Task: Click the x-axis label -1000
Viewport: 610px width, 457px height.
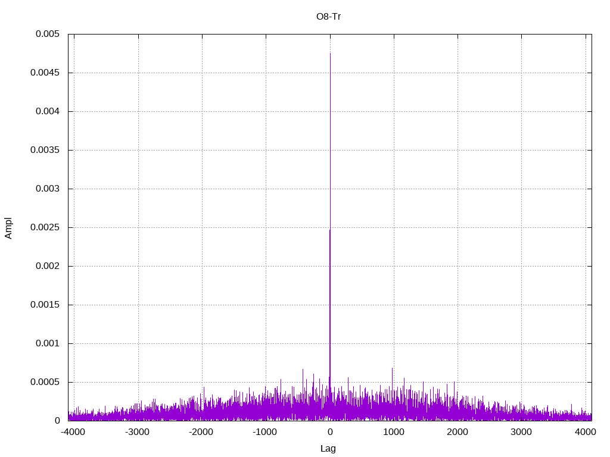Action: pyautogui.click(x=264, y=432)
